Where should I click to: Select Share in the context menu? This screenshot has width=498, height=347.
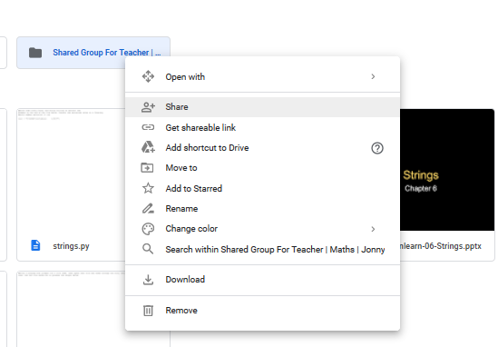coord(263,107)
